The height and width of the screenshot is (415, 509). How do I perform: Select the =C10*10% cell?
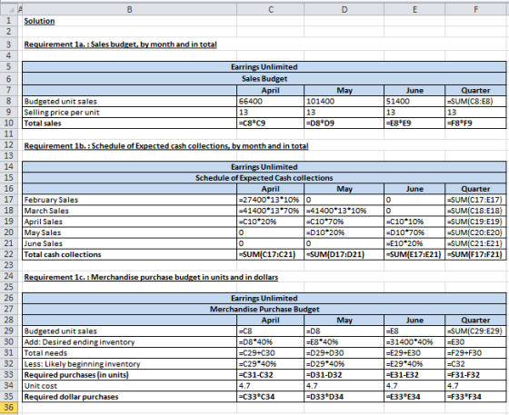click(x=414, y=222)
